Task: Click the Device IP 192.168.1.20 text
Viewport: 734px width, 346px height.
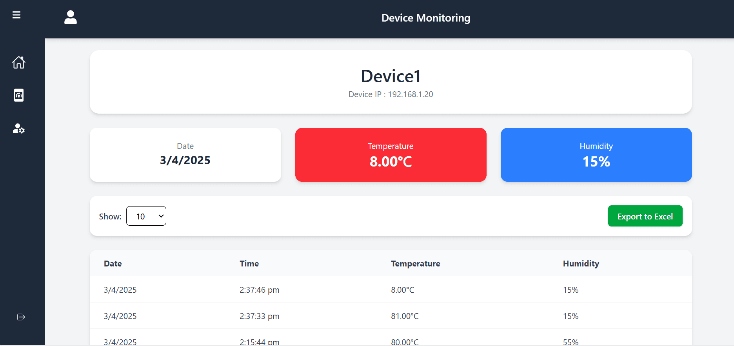Action: tap(391, 94)
